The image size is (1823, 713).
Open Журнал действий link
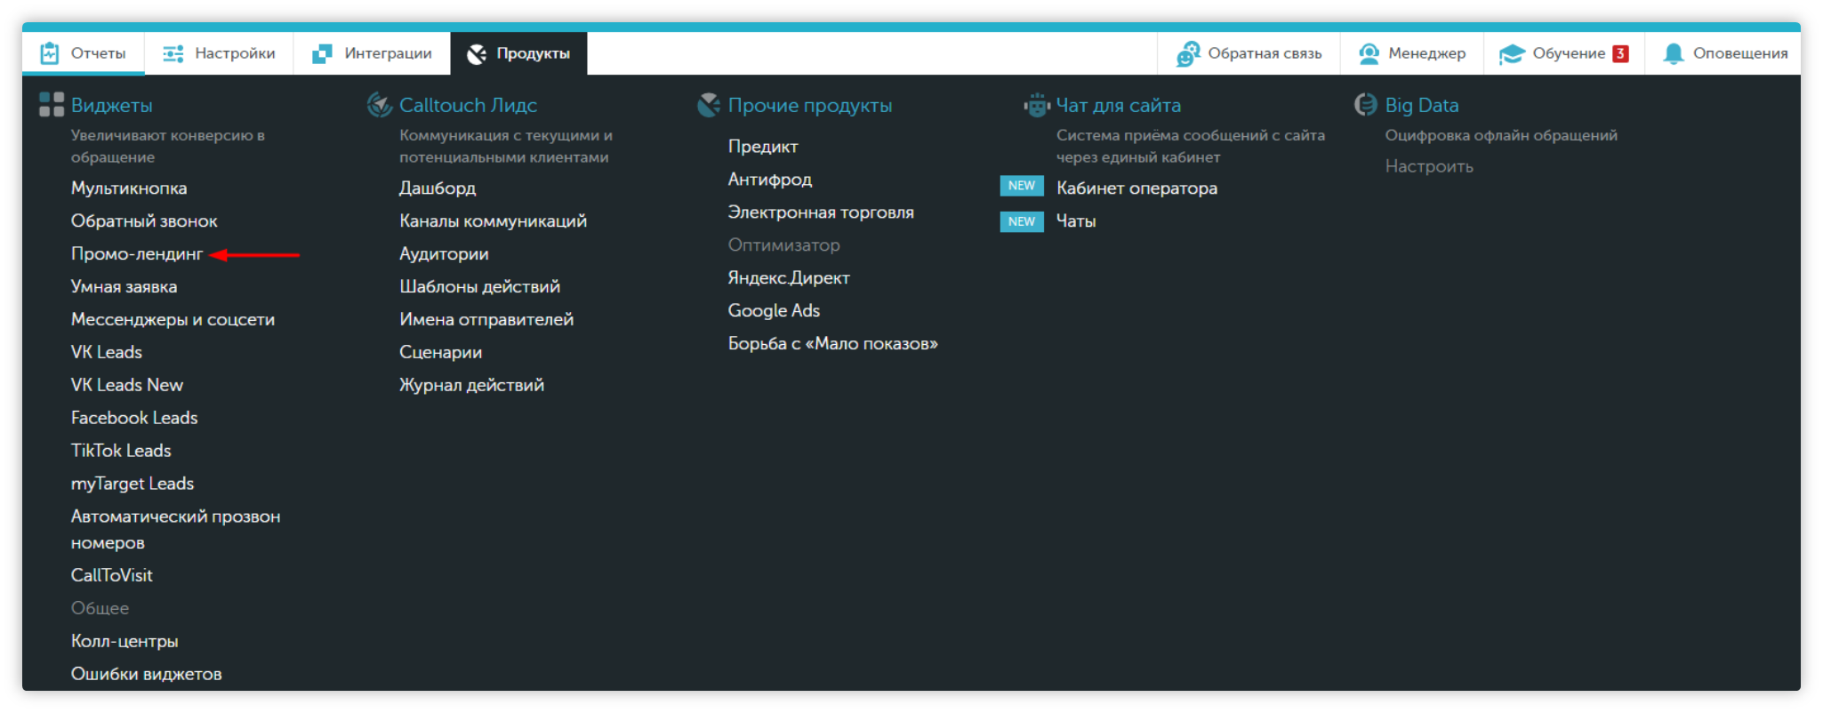pyautogui.click(x=471, y=385)
